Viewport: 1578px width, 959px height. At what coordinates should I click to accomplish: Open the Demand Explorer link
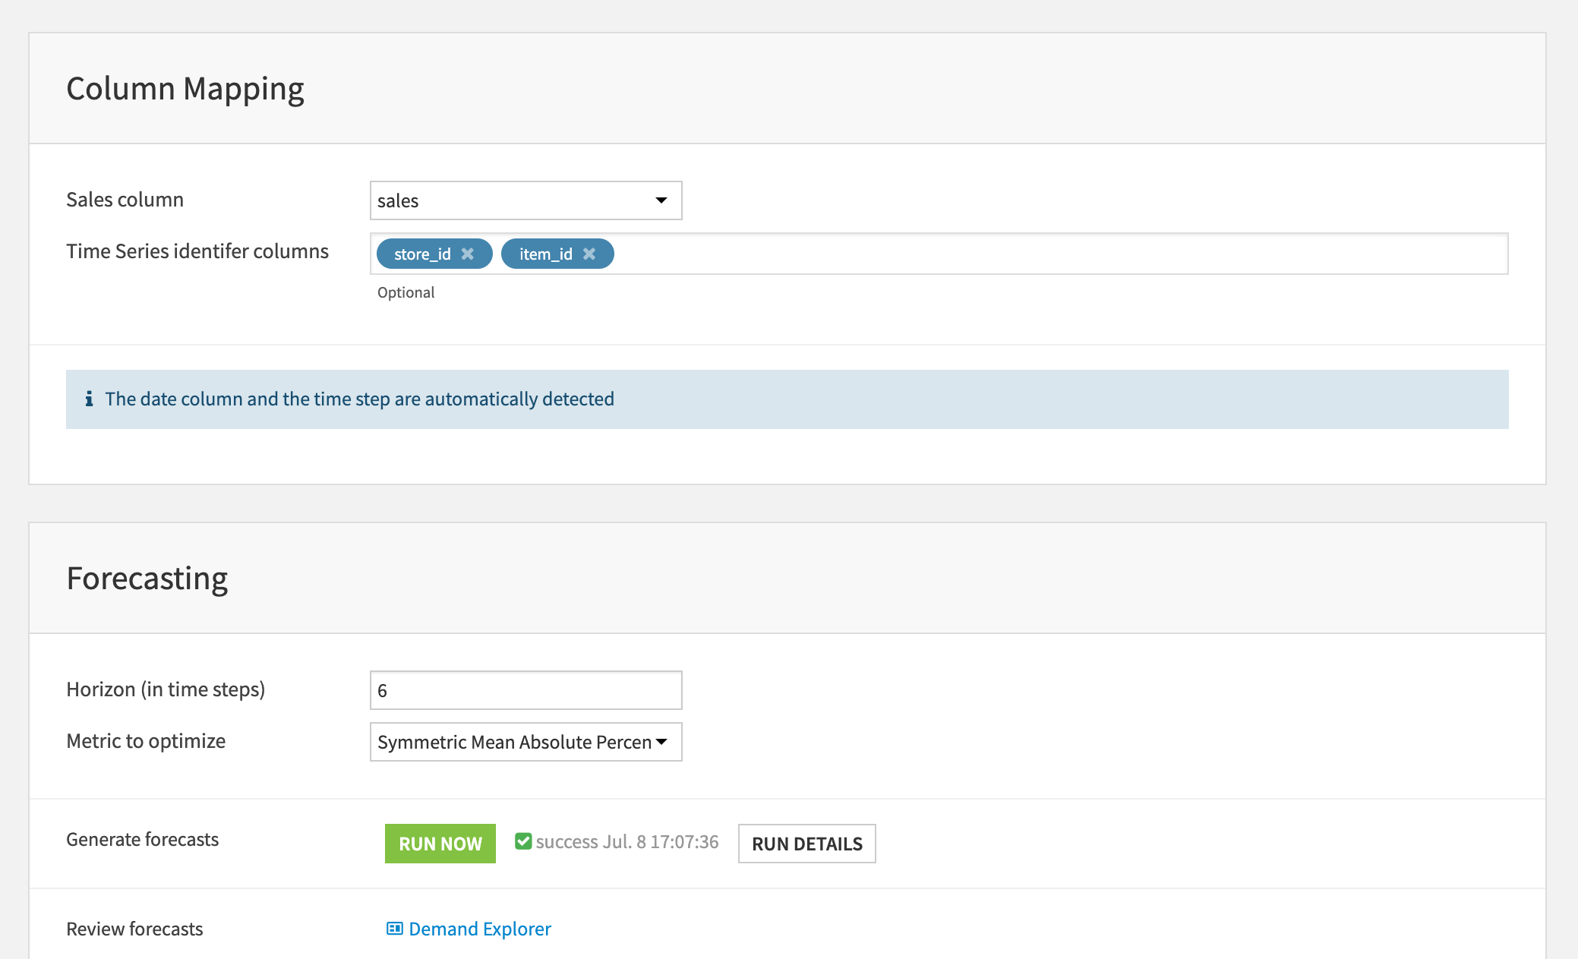pyautogui.click(x=479, y=928)
